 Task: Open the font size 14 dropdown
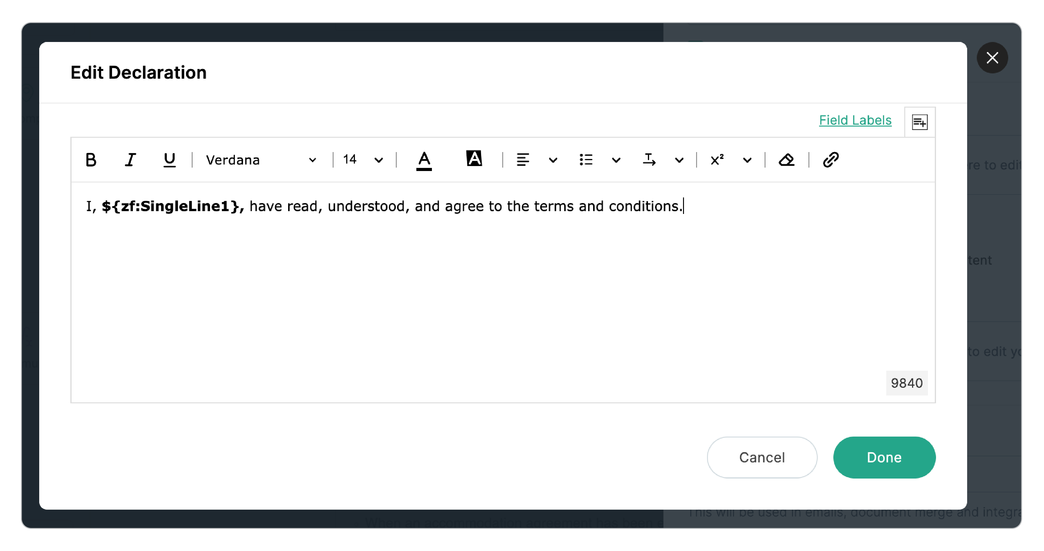tap(362, 160)
